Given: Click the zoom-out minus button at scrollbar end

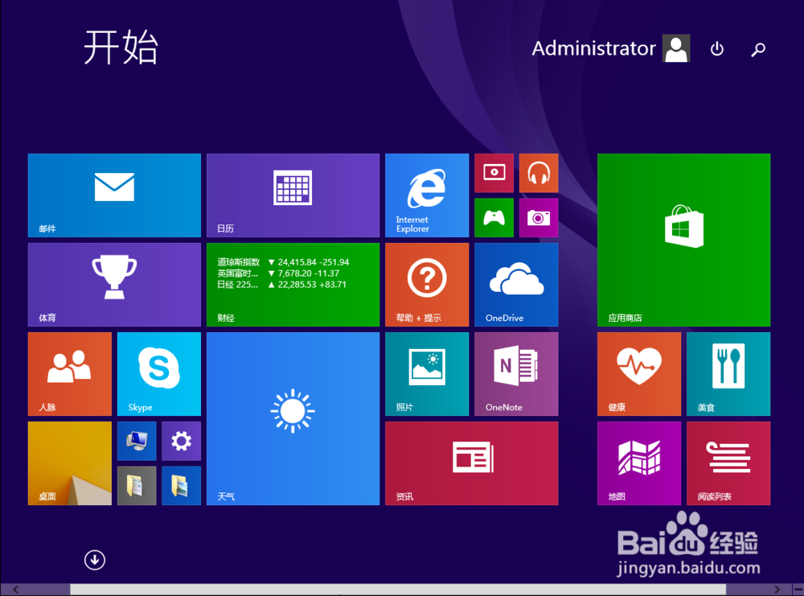Looking at the screenshot, I should coord(798,590).
